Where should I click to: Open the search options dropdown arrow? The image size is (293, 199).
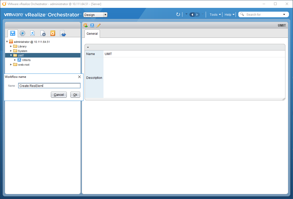click(284, 14)
